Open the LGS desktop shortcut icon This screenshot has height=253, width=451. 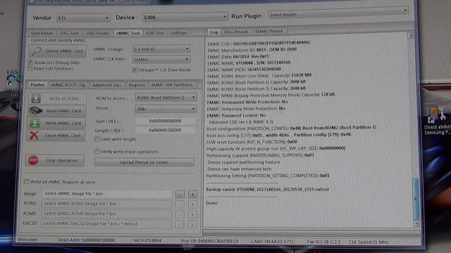(12, 79)
